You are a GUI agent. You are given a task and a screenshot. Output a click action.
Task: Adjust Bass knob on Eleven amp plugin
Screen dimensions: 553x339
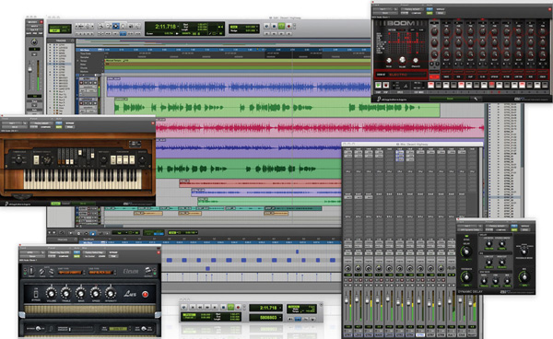(x=81, y=293)
